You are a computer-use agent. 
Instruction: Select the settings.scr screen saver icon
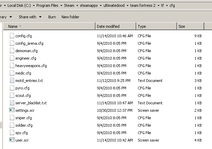point(12,110)
